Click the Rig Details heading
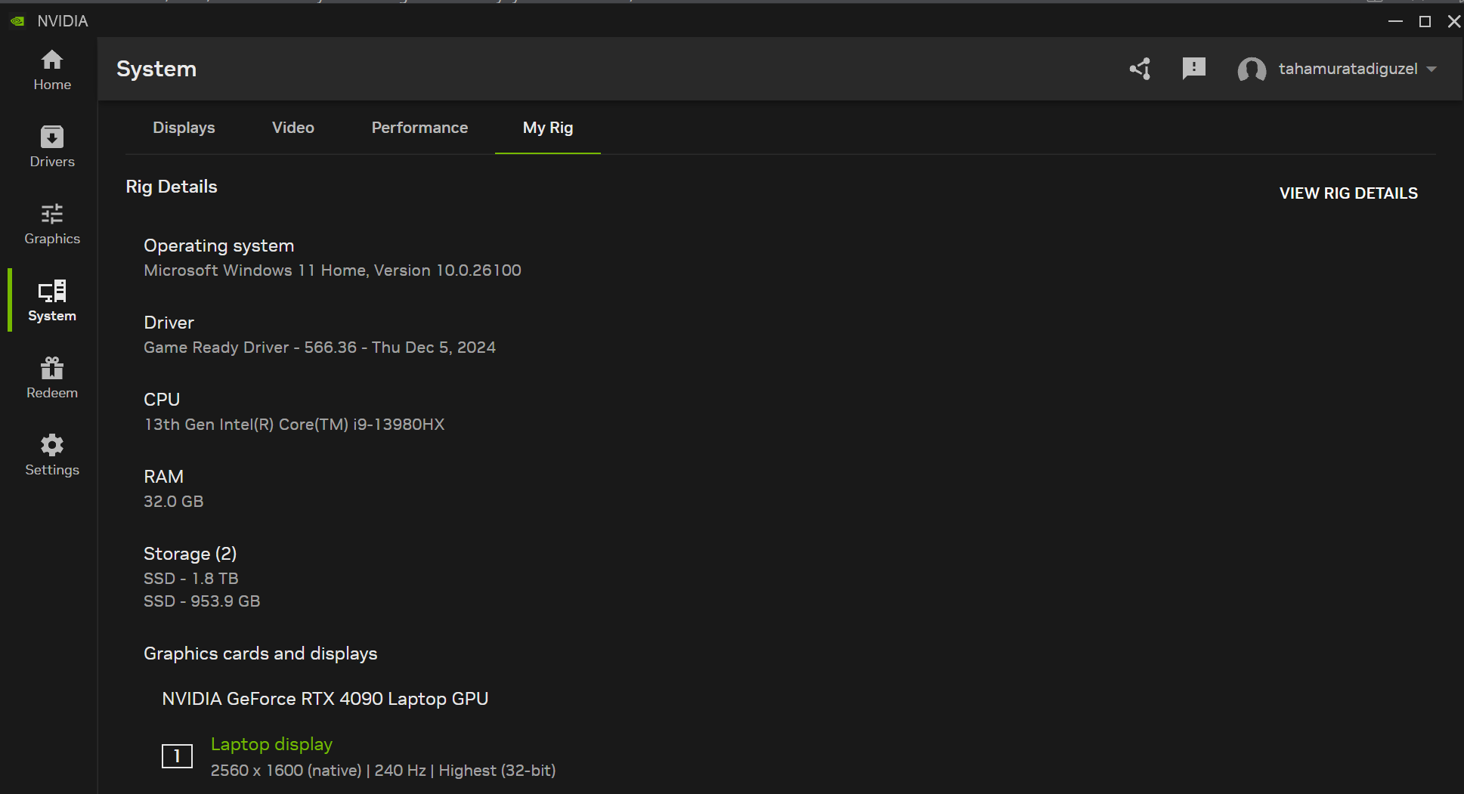 point(172,187)
